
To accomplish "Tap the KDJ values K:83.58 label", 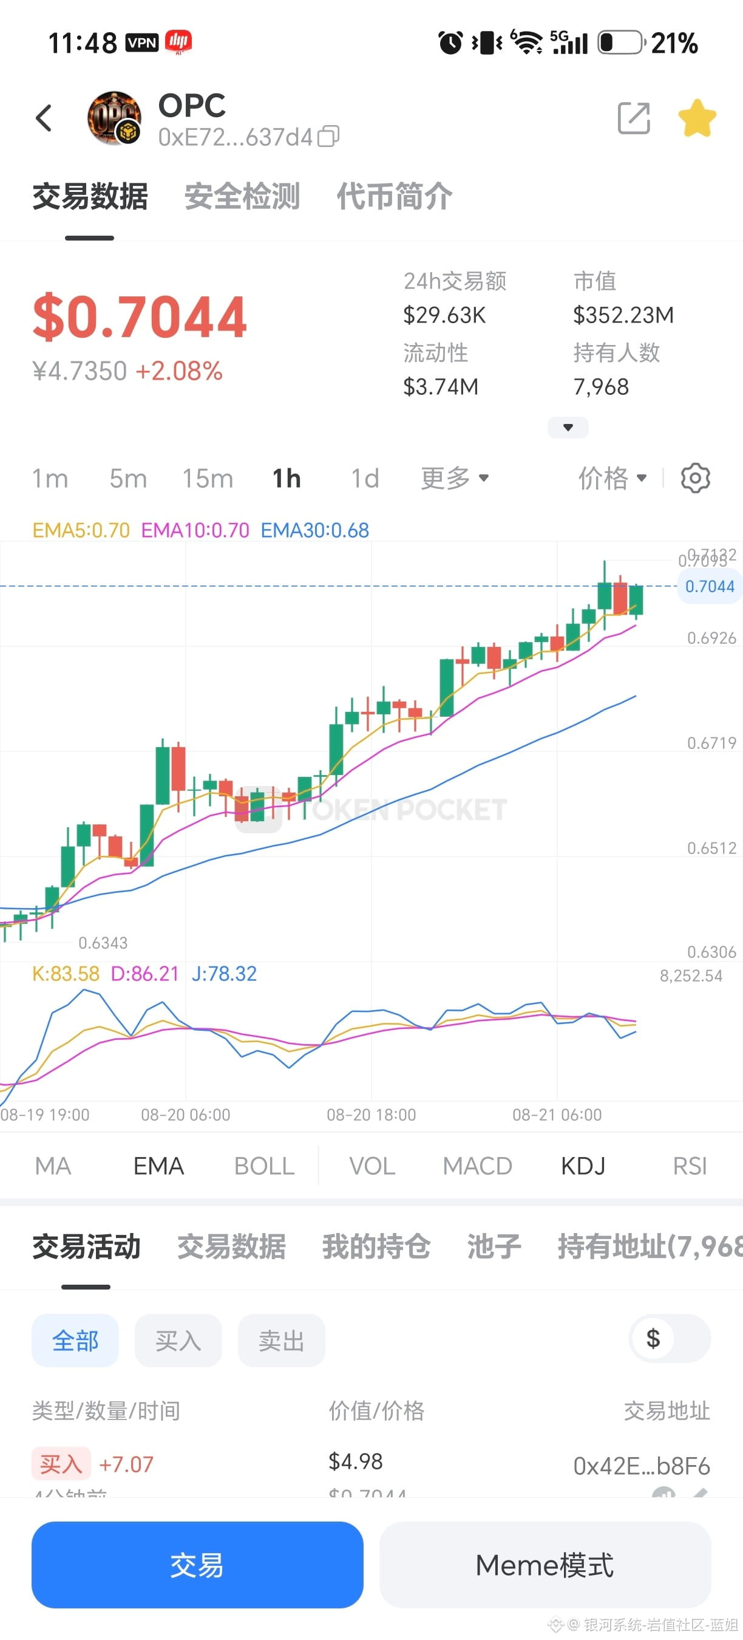I will pos(66,974).
